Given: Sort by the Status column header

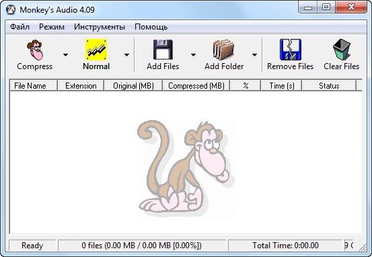Looking at the screenshot, I should (329, 86).
